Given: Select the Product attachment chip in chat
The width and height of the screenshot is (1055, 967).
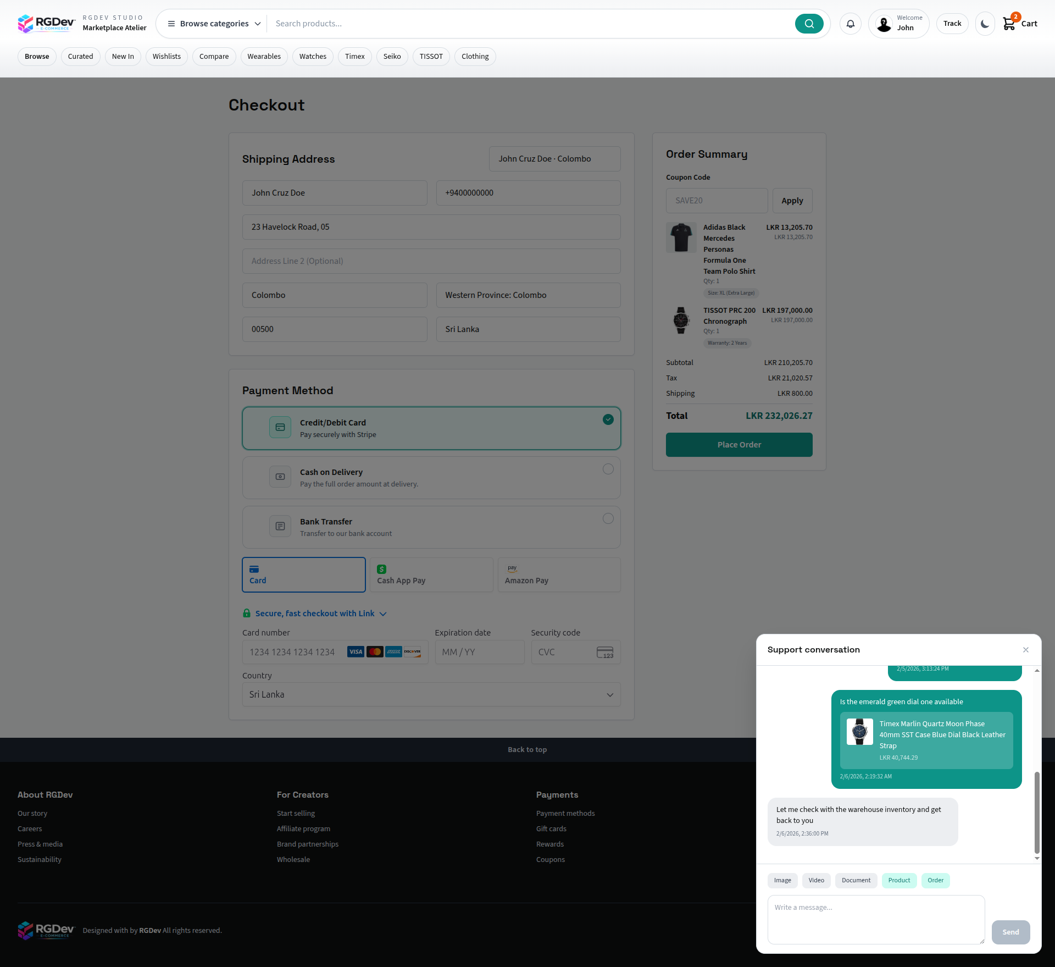Looking at the screenshot, I should click(x=899, y=880).
